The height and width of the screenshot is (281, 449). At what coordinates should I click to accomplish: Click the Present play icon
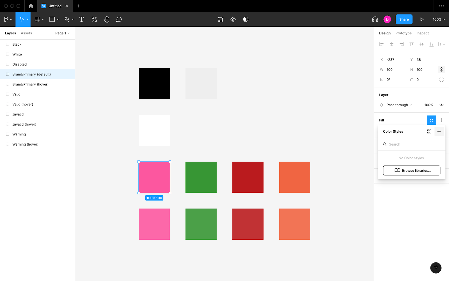[421, 19]
